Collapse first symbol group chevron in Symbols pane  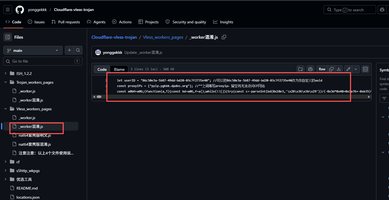click(383, 117)
